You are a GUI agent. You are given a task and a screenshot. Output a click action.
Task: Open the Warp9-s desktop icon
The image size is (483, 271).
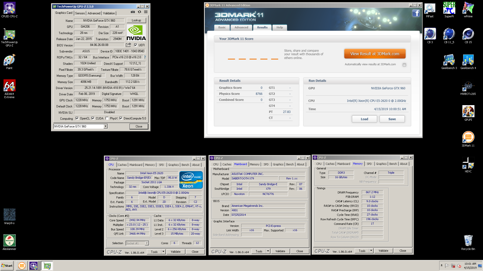(9, 217)
